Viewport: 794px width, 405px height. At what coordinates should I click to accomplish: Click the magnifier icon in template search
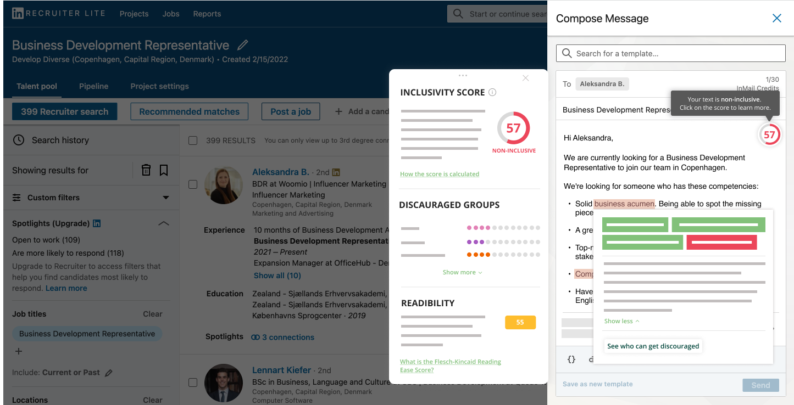tap(567, 53)
